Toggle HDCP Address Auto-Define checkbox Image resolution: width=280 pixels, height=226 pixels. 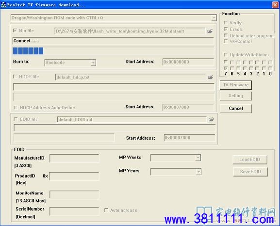pyautogui.click(x=16, y=108)
